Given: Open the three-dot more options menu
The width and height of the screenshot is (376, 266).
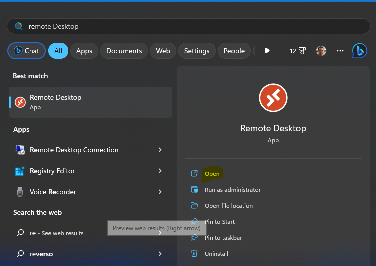Looking at the screenshot, I should [340, 51].
